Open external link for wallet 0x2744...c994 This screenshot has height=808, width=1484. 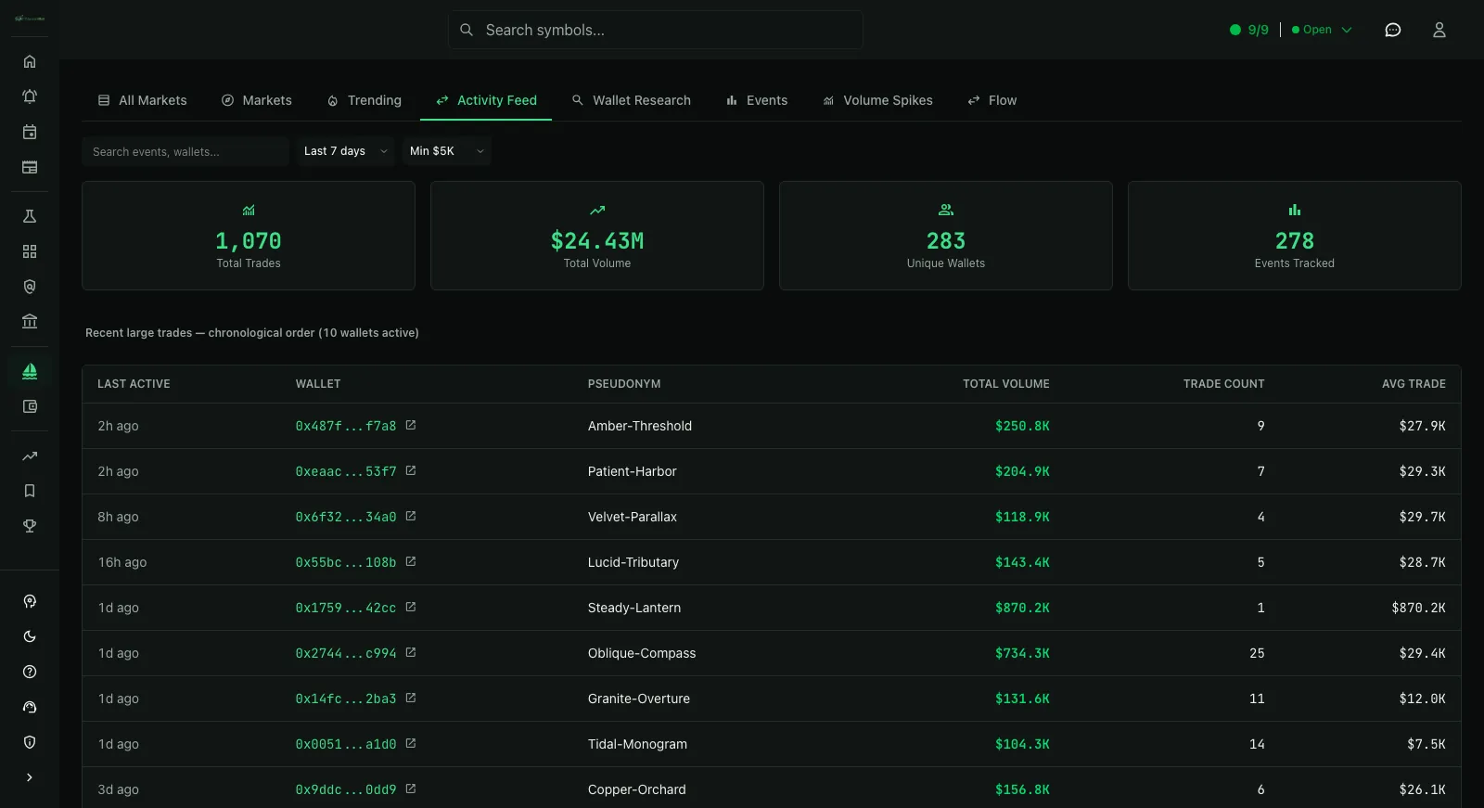(x=411, y=652)
